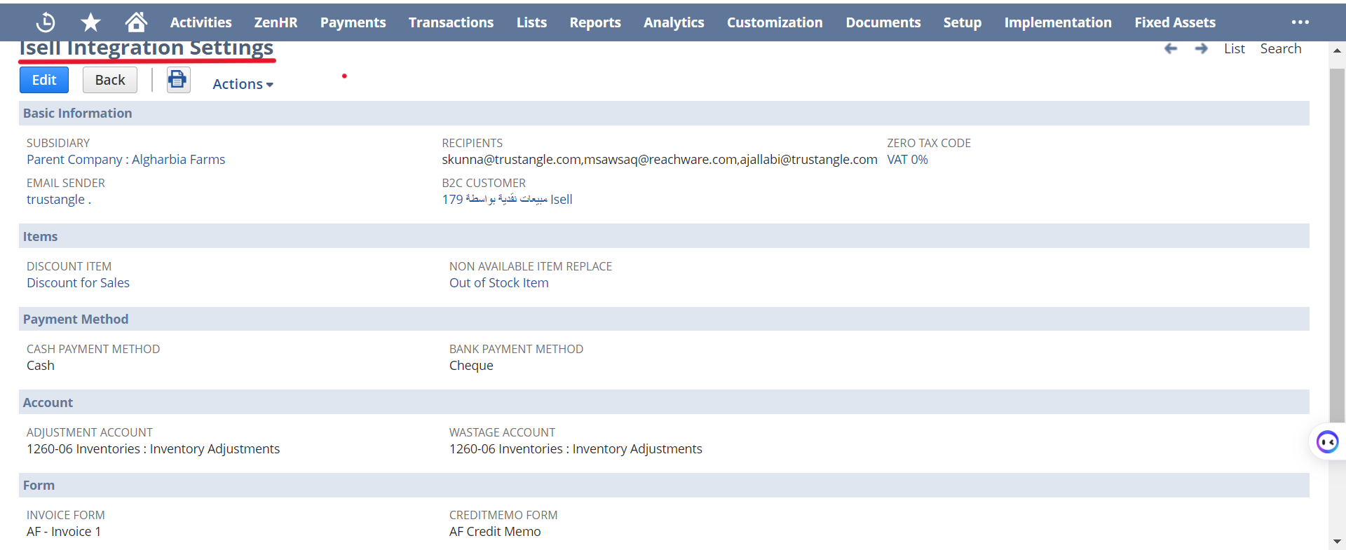
Task: Open the Analytics menu
Action: (674, 22)
